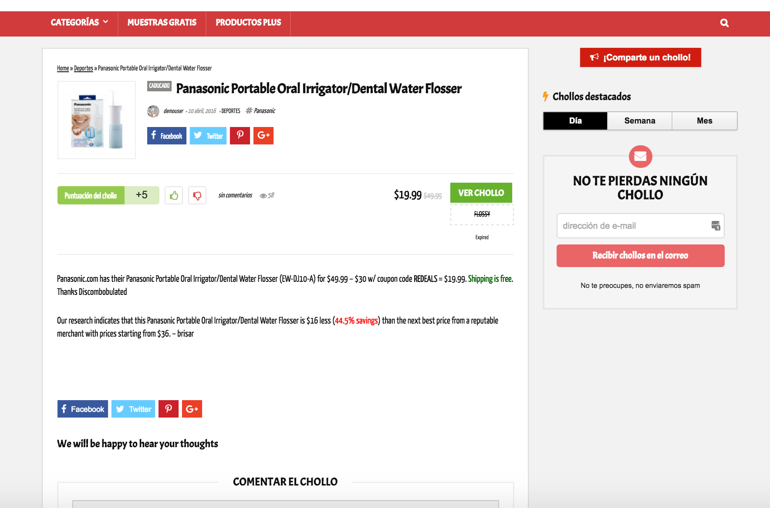The width and height of the screenshot is (770, 508).
Task: Open the Muestras Gratis menu item
Action: click(162, 23)
